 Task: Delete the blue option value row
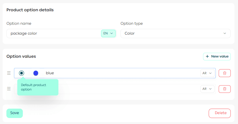(x=224, y=73)
